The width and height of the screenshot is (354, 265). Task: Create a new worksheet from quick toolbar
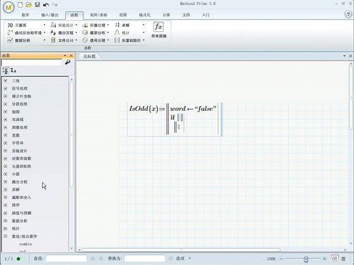(20, 5)
